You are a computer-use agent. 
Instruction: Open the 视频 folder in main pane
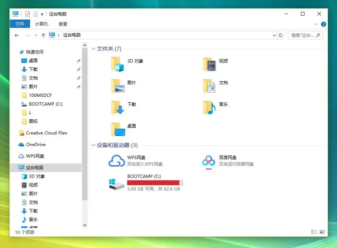click(x=209, y=64)
